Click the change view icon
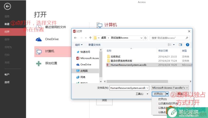 point(169,45)
